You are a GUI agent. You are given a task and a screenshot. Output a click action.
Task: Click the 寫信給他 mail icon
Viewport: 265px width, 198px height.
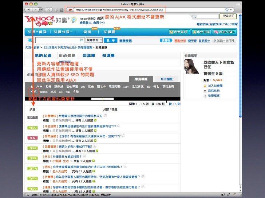point(205,91)
